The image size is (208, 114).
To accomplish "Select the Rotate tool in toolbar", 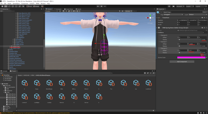I will (9, 6).
